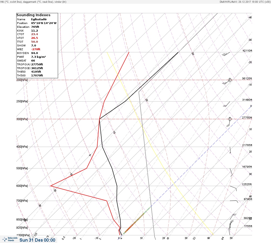Click the wind barb beside 8790ft
The height and width of the screenshot is (243, 271).
(x=234, y=201)
